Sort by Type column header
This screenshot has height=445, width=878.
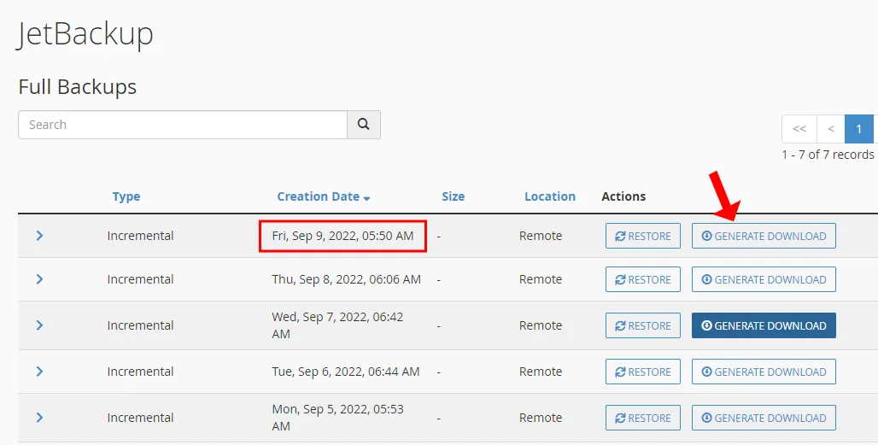tap(126, 196)
